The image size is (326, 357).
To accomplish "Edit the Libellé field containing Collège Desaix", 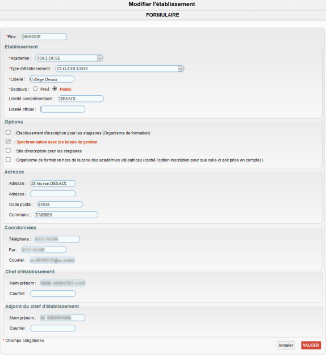I will pos(52,79).
